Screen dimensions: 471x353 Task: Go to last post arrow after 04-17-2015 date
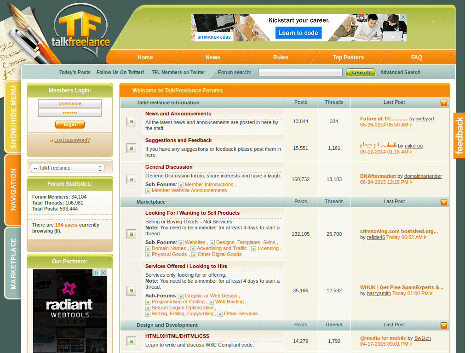click(411, 344)
